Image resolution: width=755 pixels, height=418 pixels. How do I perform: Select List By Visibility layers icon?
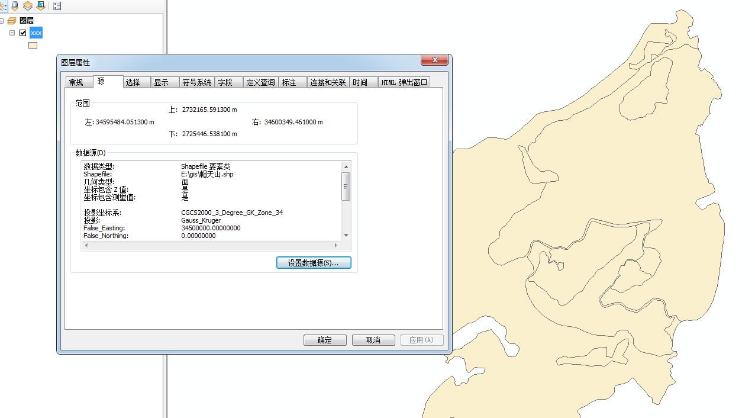pyautogui.click(x=27, y=5)
